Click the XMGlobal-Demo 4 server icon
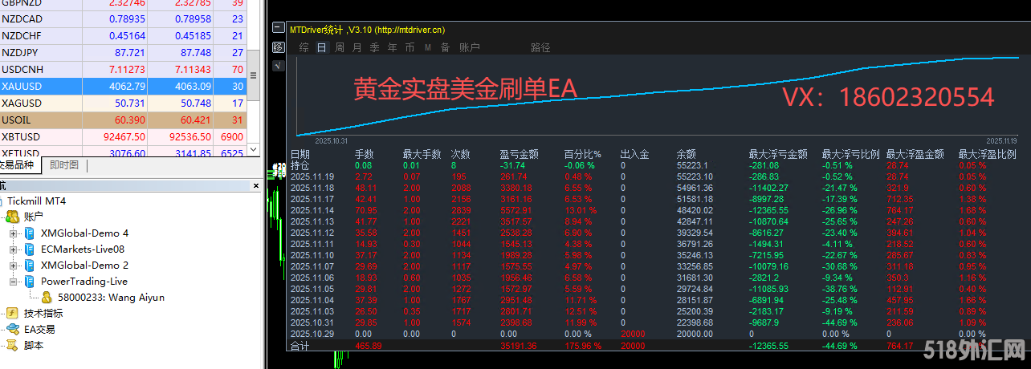Screen dimensions: 1031x369 coord(29,233)
